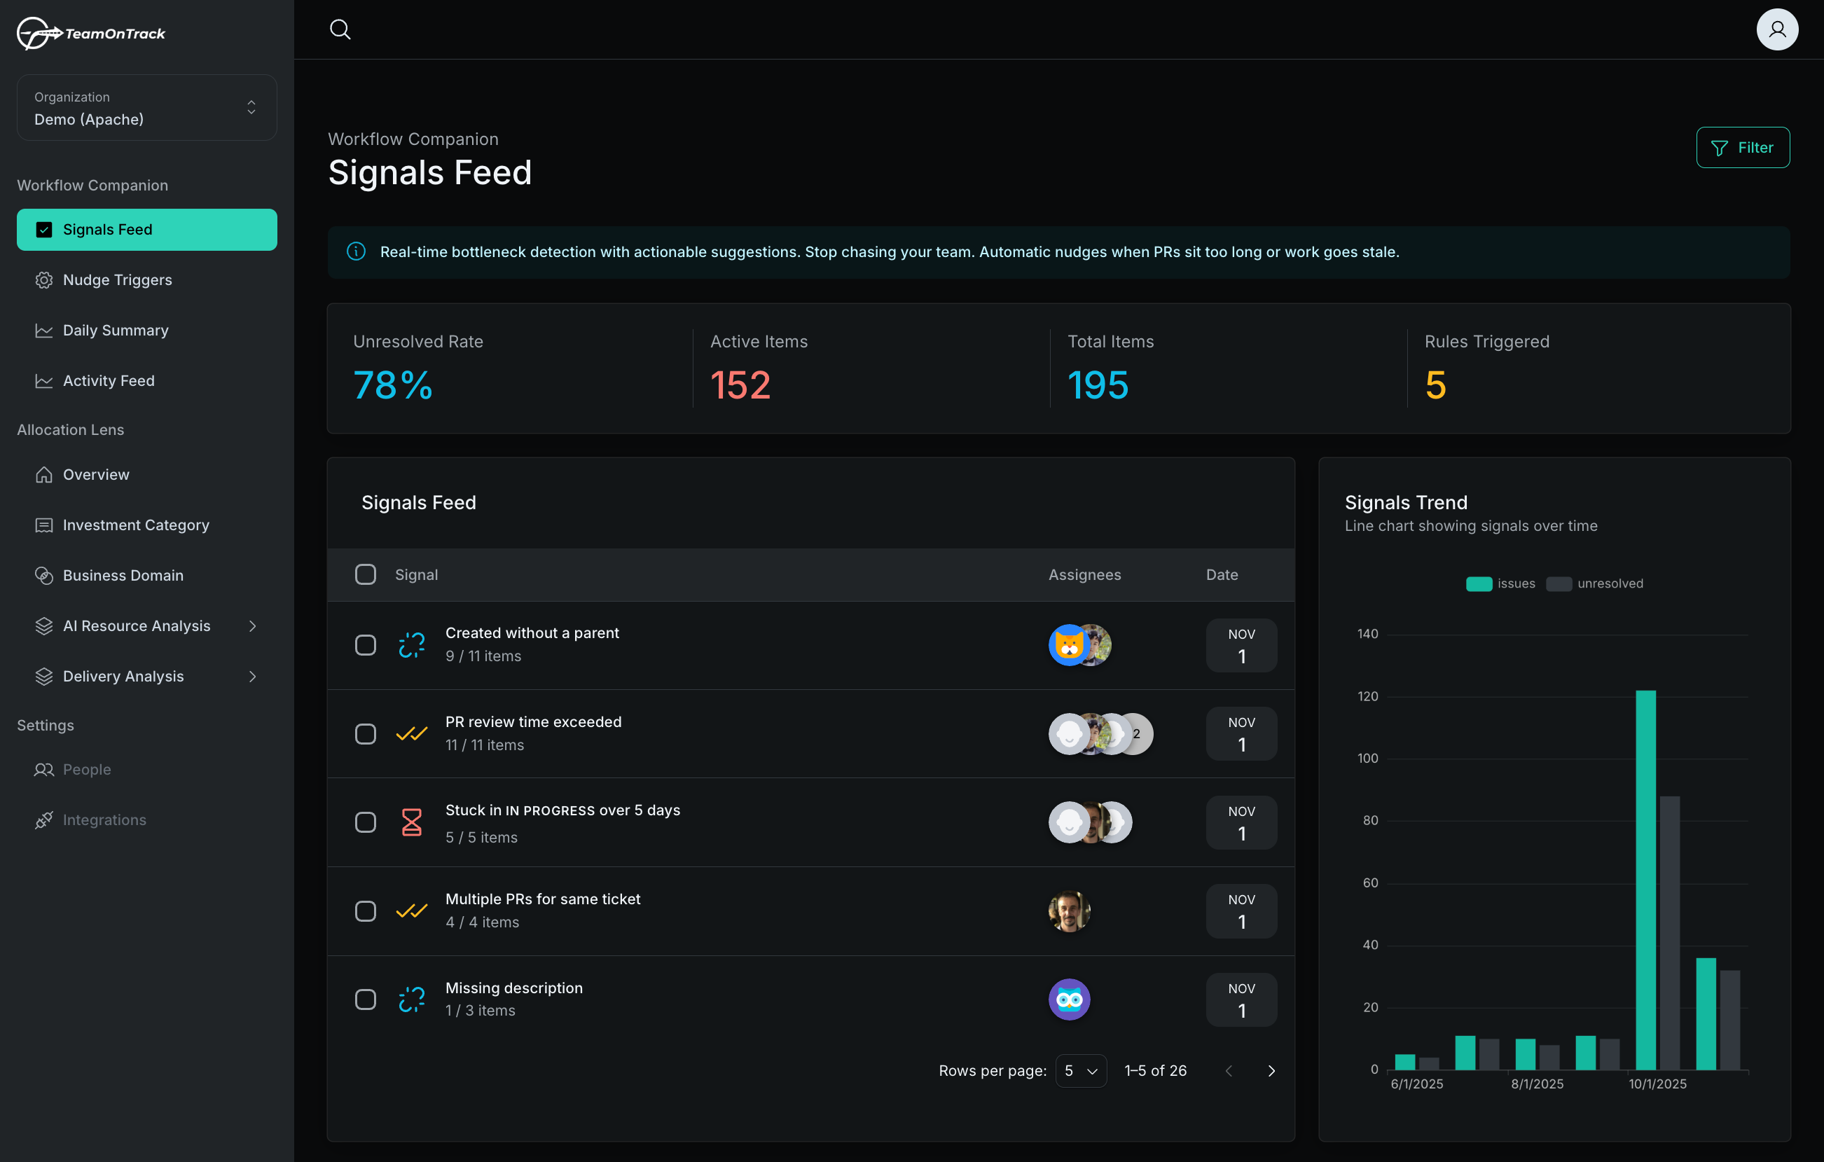1824x1162 pixels.
Task: Go to next page arrow
Action: 1271,1070
